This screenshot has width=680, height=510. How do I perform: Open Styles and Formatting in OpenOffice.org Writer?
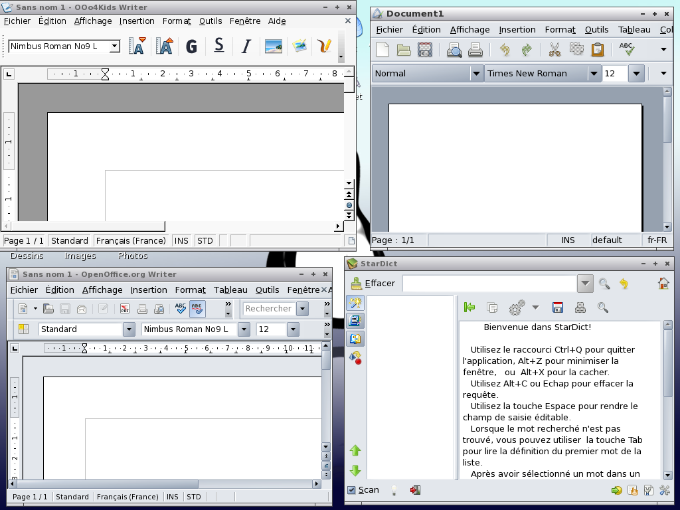click(x=23, y=329)
